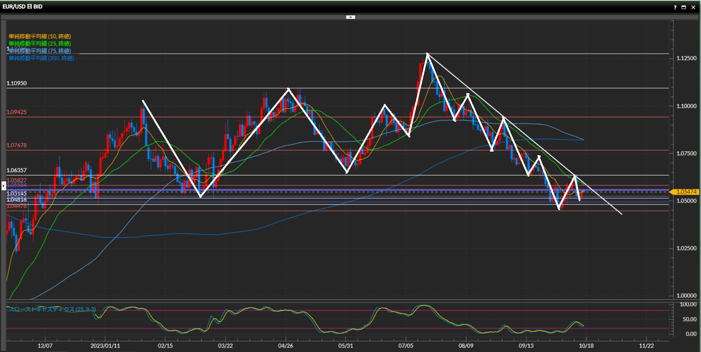This screenshot has height=352, width=701.
Task: Expand the top toolbar dropdown arrow
Action: (350, 17)
